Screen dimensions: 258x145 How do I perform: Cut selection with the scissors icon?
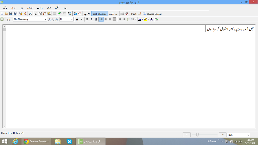pos(36,13)
